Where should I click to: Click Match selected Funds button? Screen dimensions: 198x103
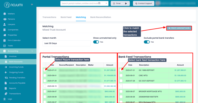[179, 28]
